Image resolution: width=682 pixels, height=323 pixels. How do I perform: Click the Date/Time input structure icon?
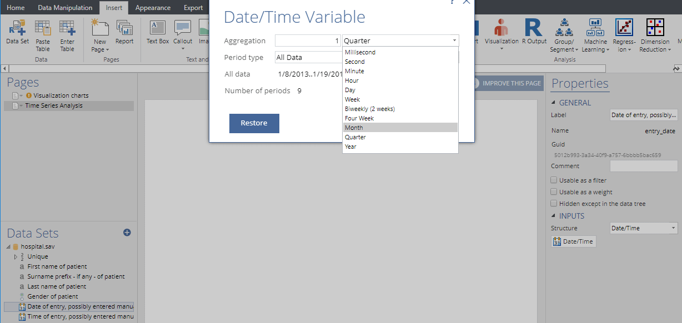click(x=573, y=241)
